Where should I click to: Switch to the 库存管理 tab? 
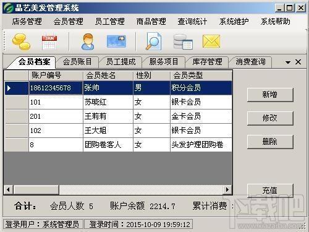coord(207,62)
